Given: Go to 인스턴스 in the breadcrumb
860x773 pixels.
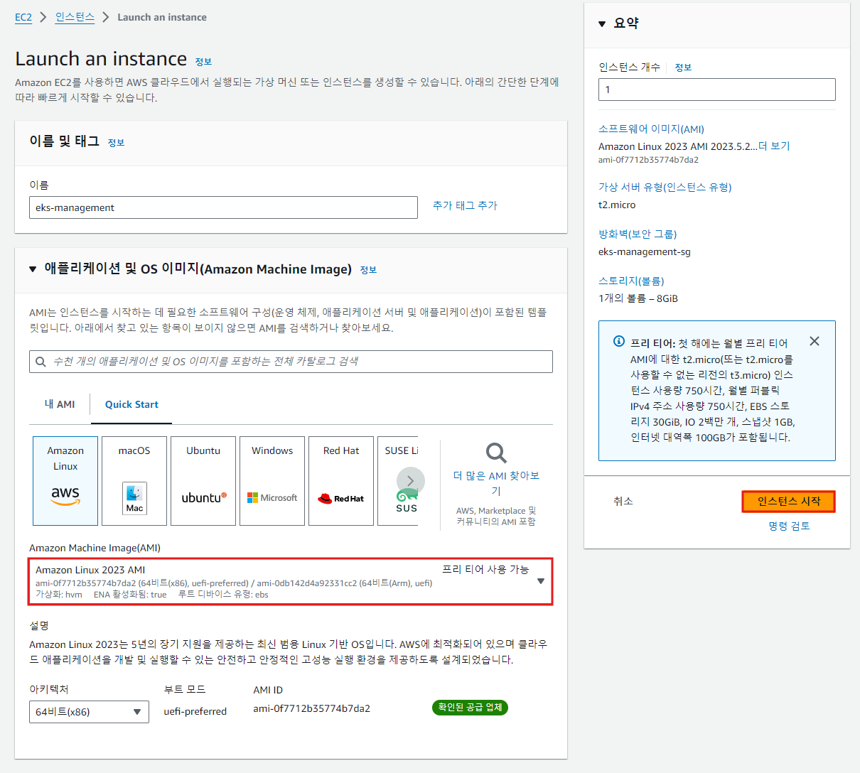Looking at the screenshot, I should click(x=75, y=17).
